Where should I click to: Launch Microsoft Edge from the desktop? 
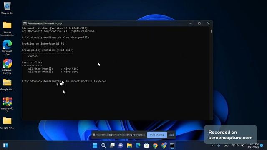tap(7, 47)
